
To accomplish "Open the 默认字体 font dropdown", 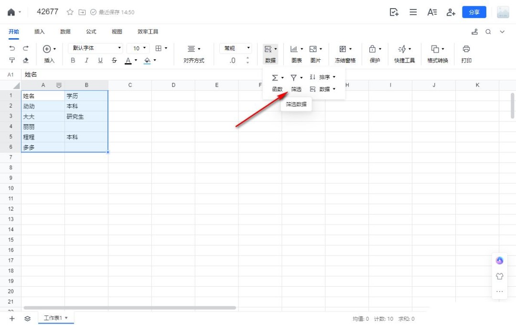I will click(x=94, y=48).
